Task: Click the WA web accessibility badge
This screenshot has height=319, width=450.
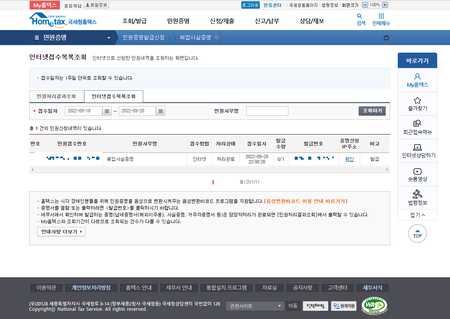Action: click(374, 305)
